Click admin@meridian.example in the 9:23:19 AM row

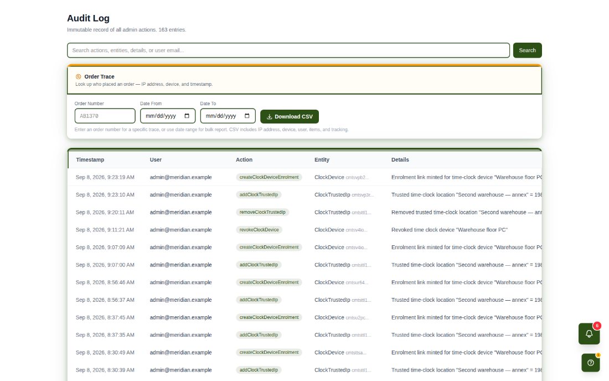pyautogui.click(x=180, y=177)
